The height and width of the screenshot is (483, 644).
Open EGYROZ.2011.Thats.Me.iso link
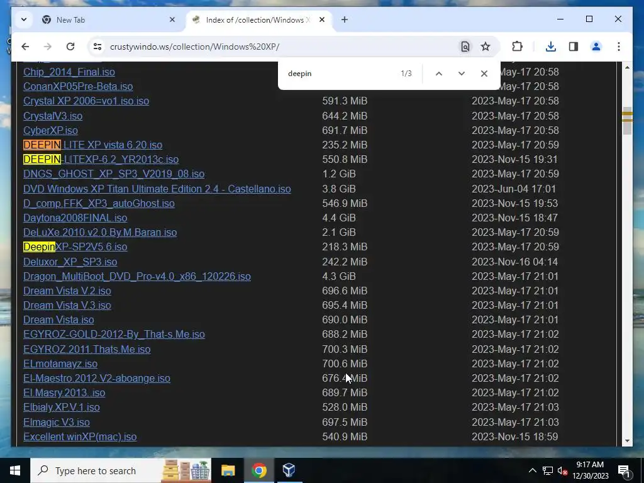pyautogui.click(x=87, y=349)
